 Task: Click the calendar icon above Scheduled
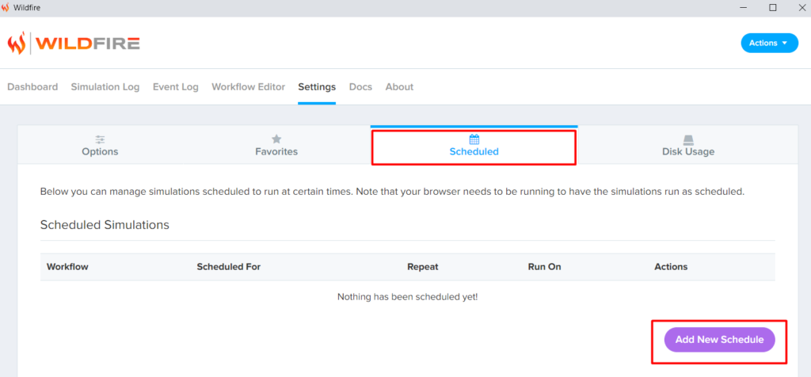(x=474, y=139)
